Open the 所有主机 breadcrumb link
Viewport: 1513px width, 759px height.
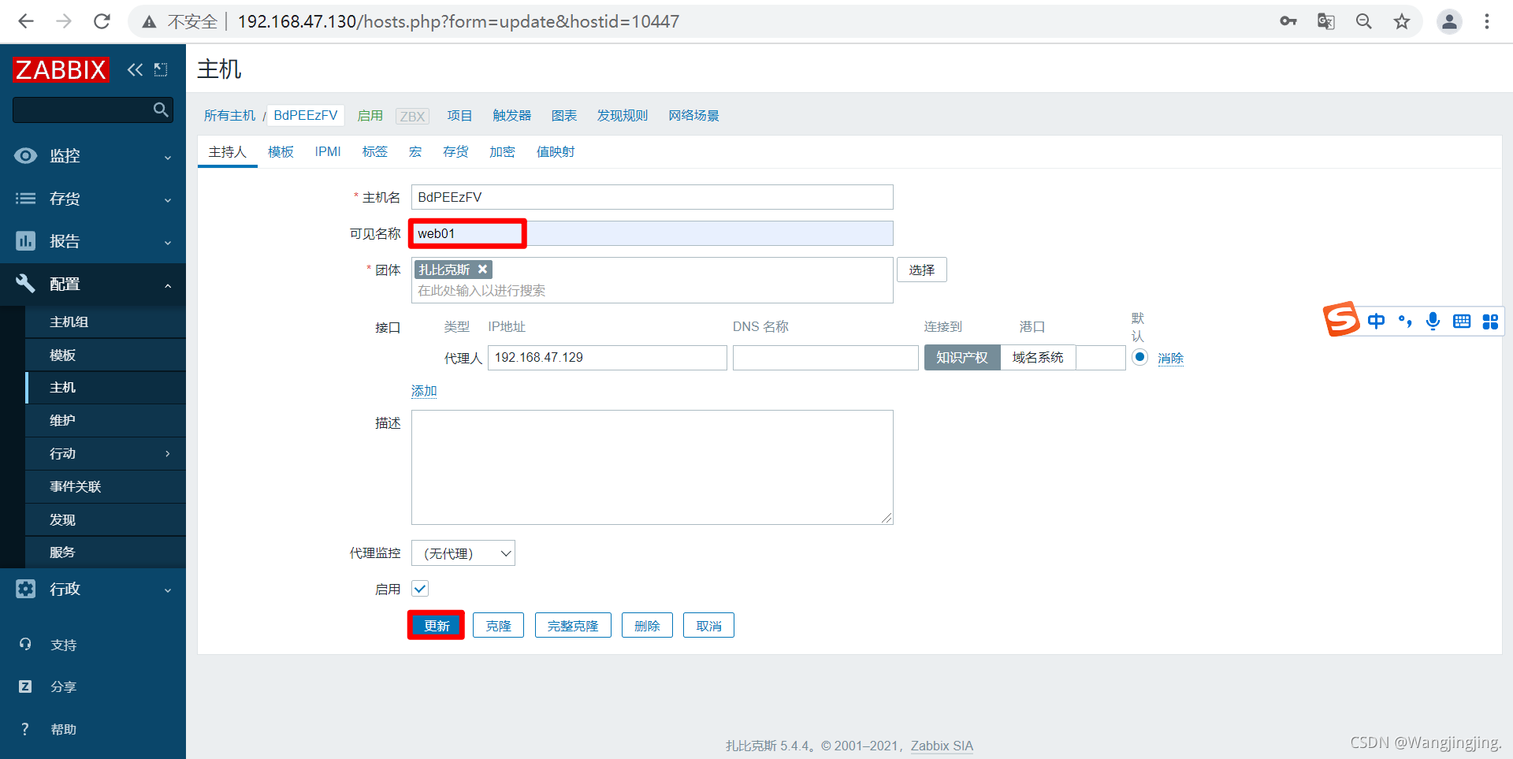(x=230, y=116)
